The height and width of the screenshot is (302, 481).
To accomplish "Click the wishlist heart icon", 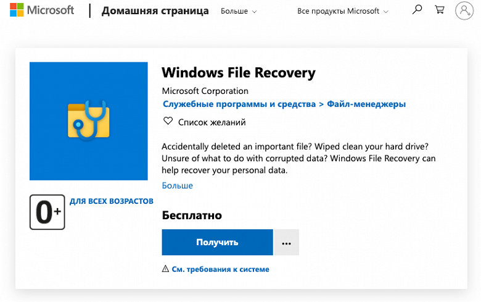I will (168, 122).
